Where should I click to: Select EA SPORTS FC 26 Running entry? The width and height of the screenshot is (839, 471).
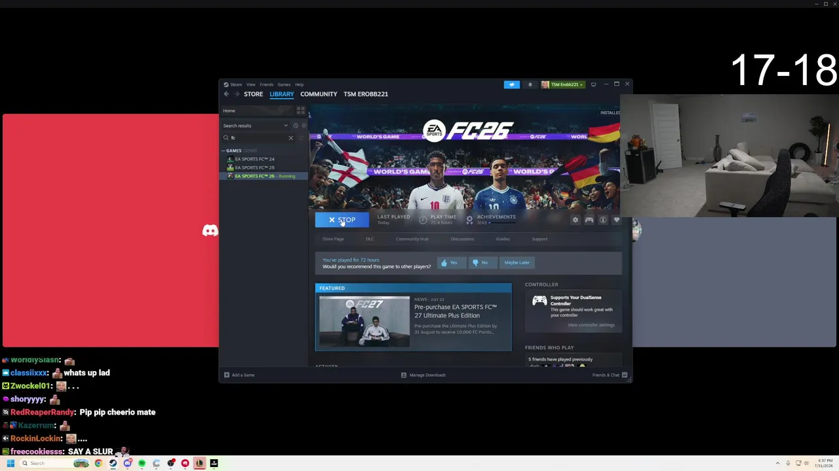[x=264, y=176]
